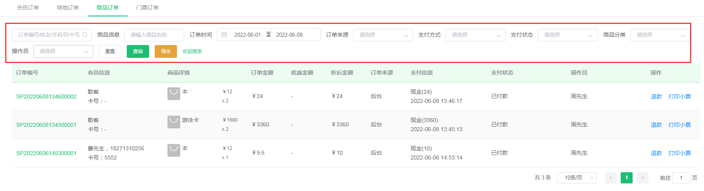The height and width of the screenshot is (191, 704).
Task: Click the search magnifier icon in order number field
Action: click(85, 35)
